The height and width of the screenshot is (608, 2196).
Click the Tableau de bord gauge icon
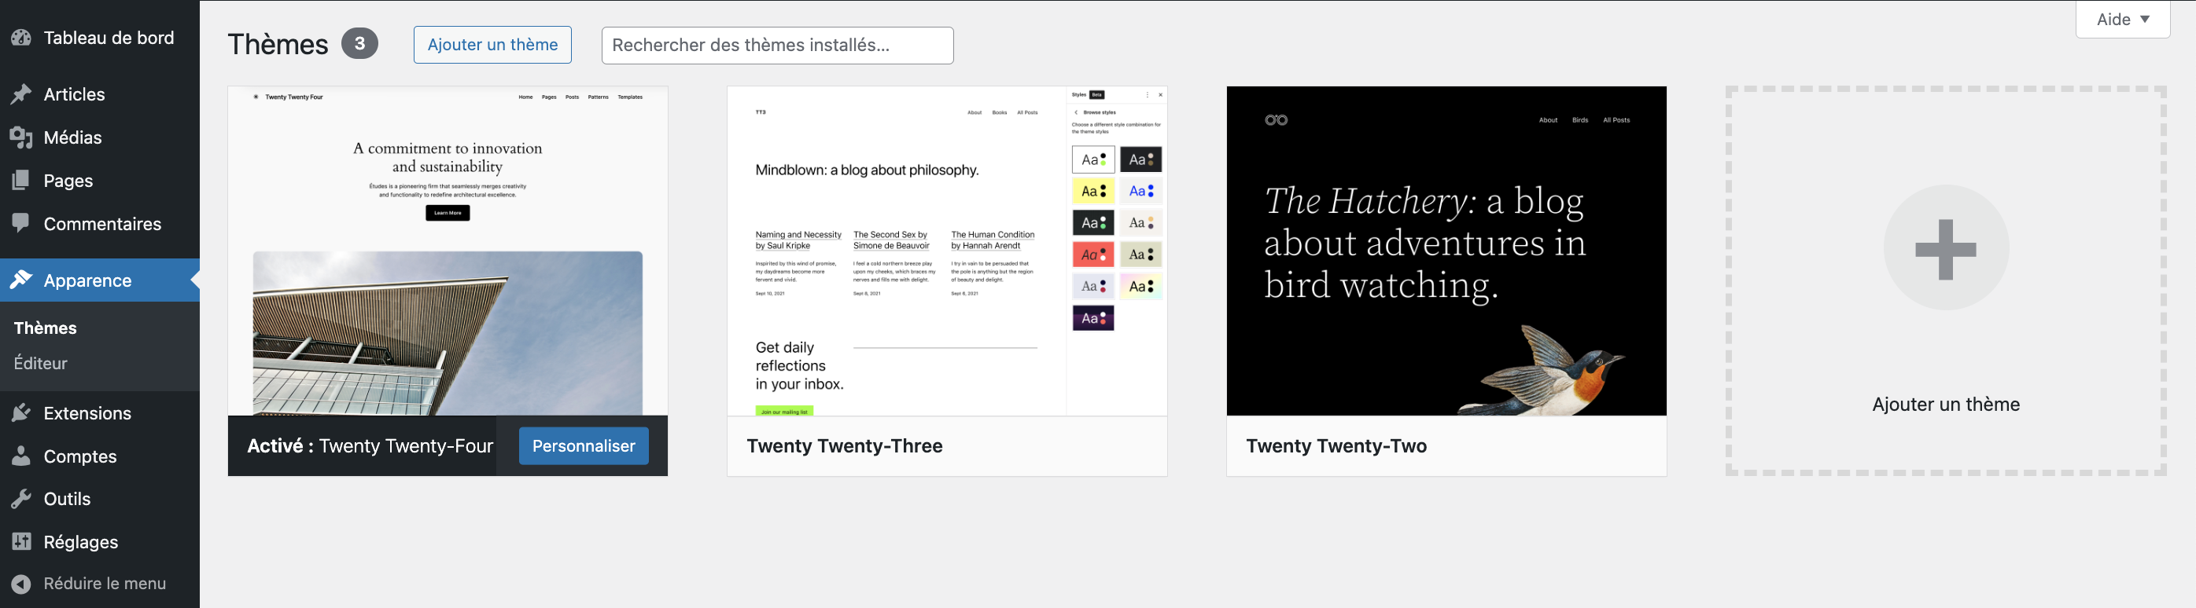(x=21, y=38)
